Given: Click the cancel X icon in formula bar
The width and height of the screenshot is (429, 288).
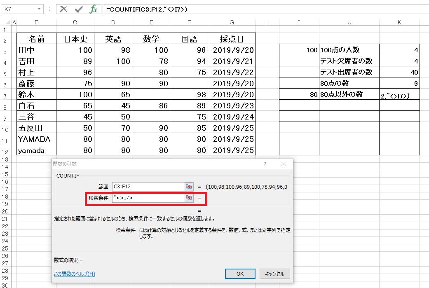Looking at the screenshot, I should click(63, 9).
